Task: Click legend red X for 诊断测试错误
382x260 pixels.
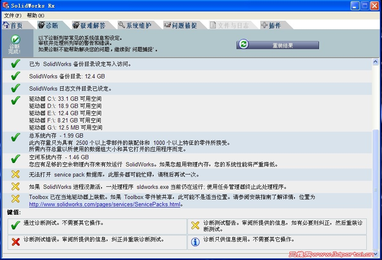Action: 16,242
